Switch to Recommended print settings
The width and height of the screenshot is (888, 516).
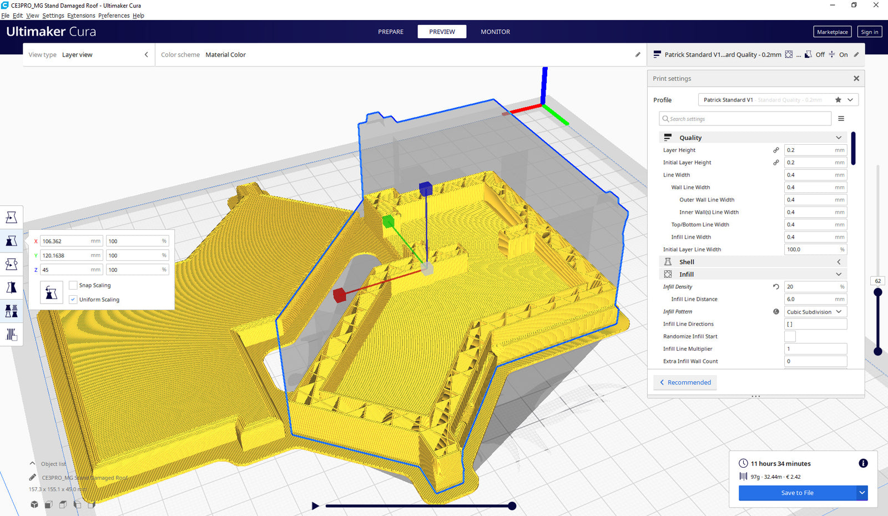tap(685, 382)
